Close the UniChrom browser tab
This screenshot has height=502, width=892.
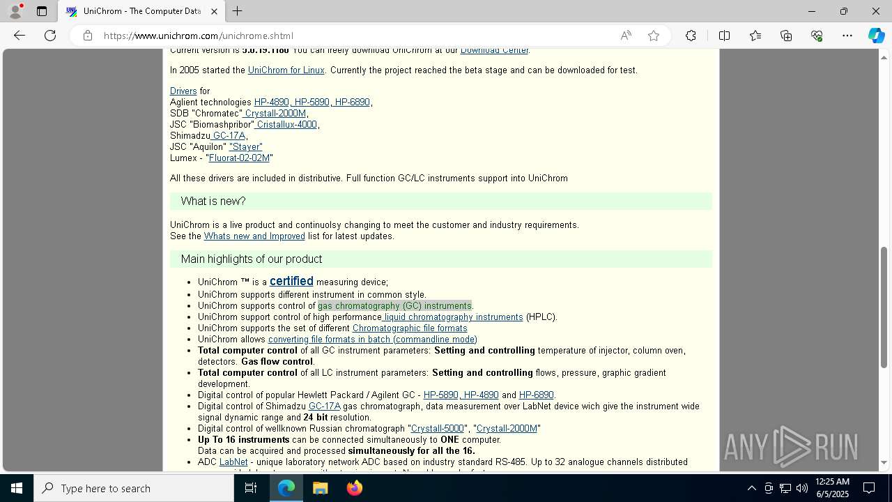point(214,11)
